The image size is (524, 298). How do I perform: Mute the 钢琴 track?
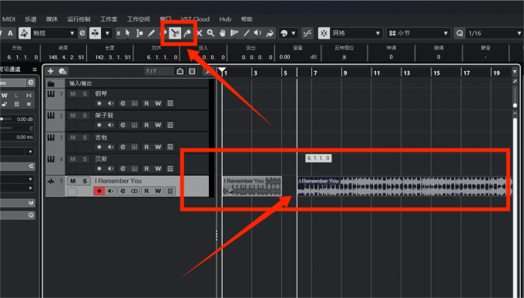click(73, 94)
